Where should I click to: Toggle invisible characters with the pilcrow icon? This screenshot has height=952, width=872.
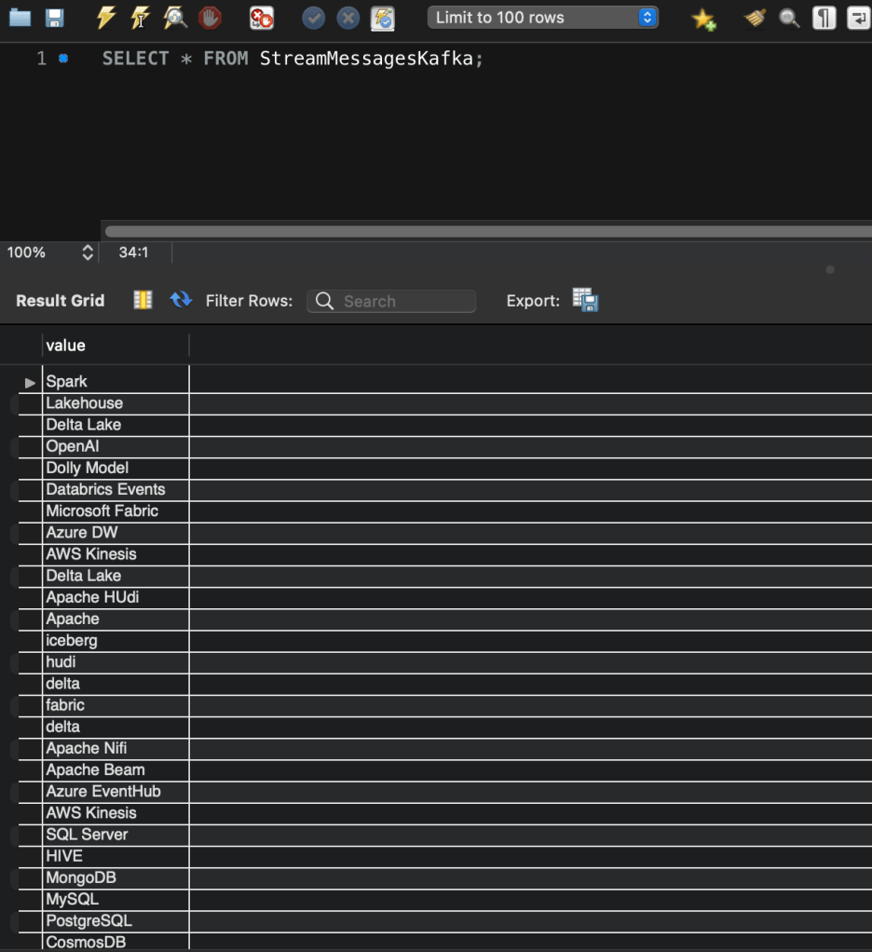click(x=824, y=18)
